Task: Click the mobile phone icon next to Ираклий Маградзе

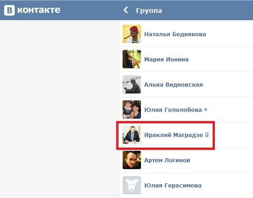Action: pyautogui.click(x=207, y=135)
